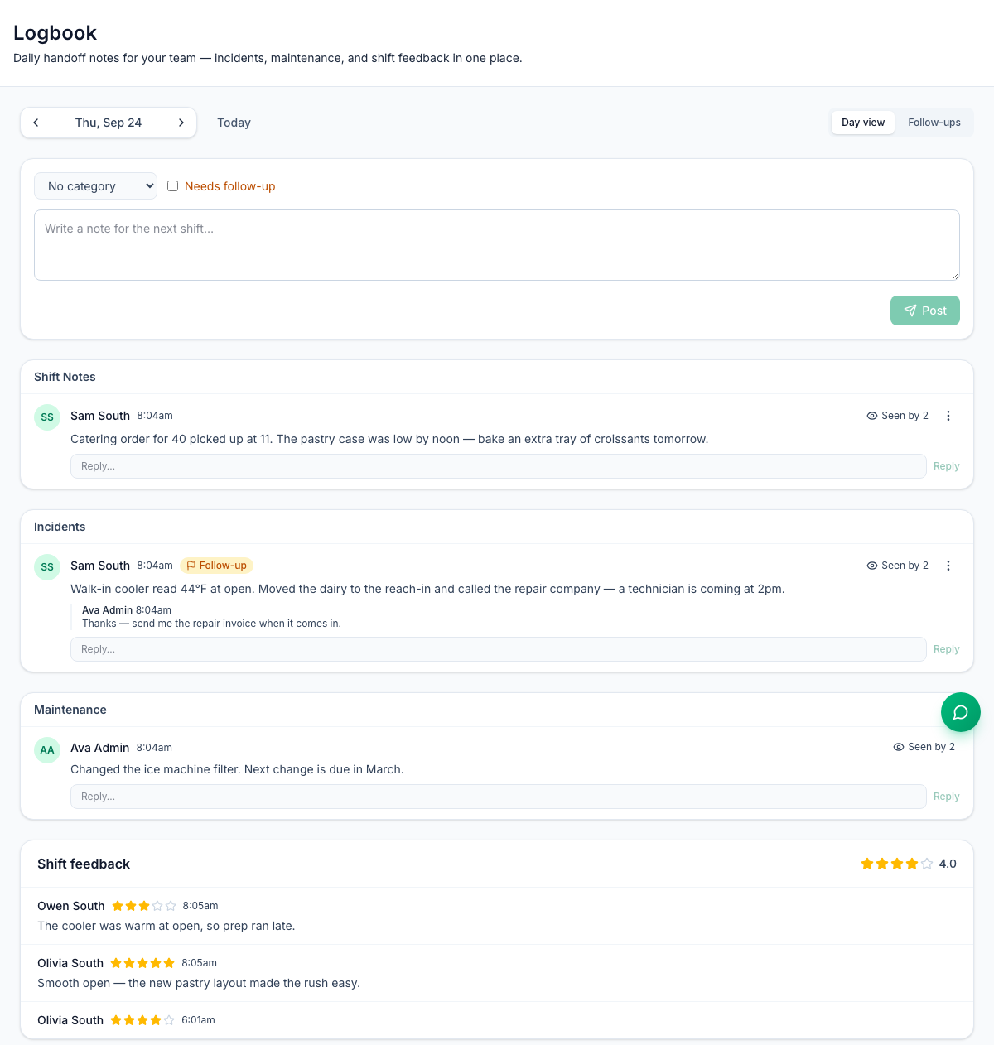Open the Thu, Sep 24 date picker

pos(109,123)
